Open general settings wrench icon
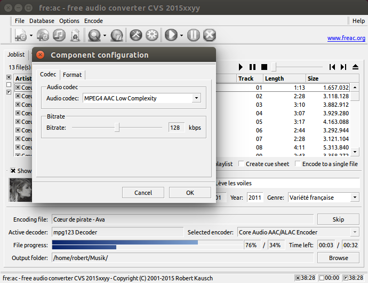This screenshot has height=283, width=368. tap(136, 35)
